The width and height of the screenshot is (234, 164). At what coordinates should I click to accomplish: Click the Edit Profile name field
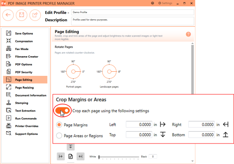tap(133, 12)
